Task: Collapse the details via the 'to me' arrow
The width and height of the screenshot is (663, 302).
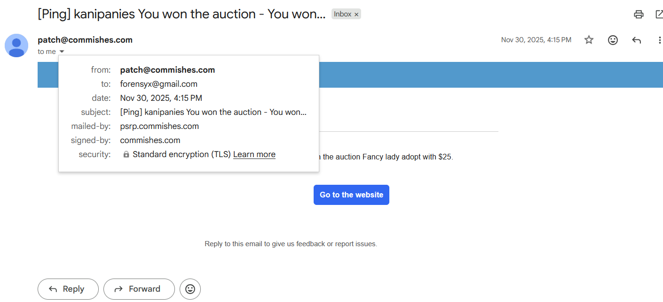Action: pos(62,52)
